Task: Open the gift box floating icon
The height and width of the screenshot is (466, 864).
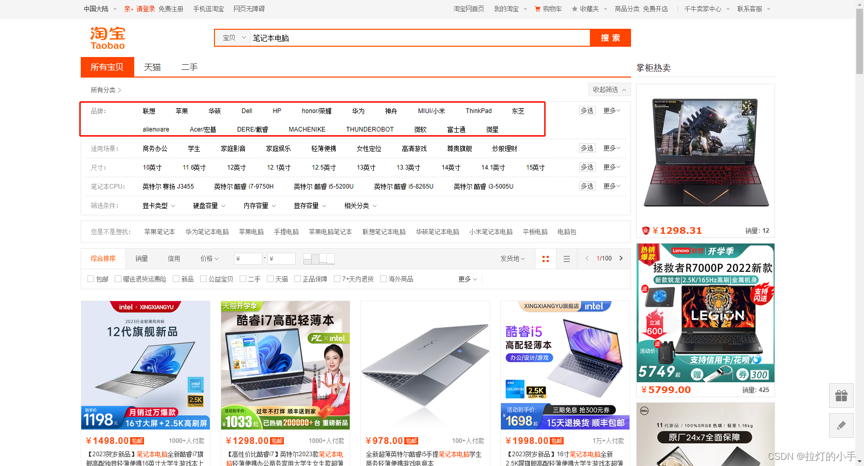Action: click(x=841, y=396)
